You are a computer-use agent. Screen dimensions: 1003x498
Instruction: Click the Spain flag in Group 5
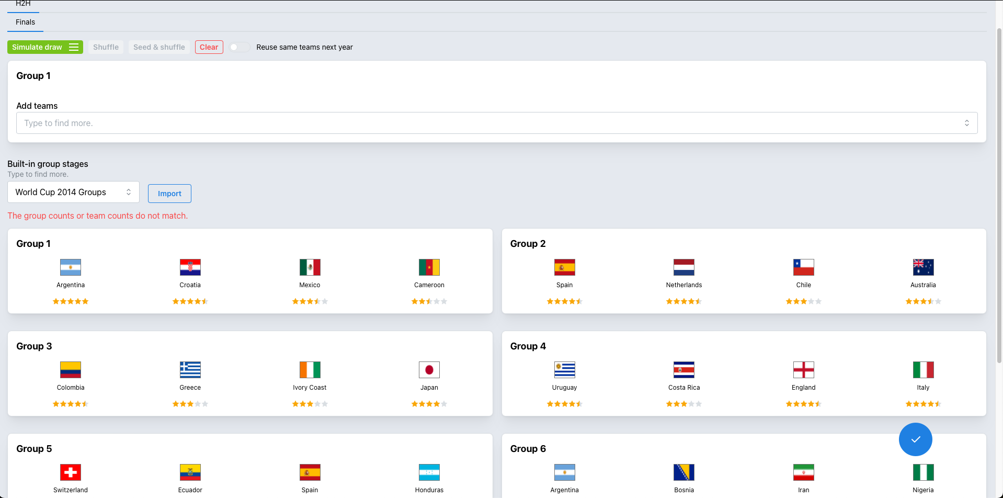(x=310, y=472)
